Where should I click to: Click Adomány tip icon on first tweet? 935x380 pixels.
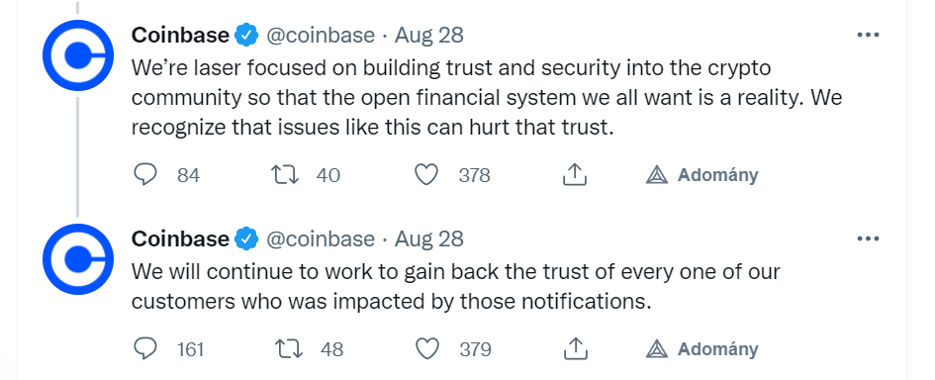click(657, 175)
